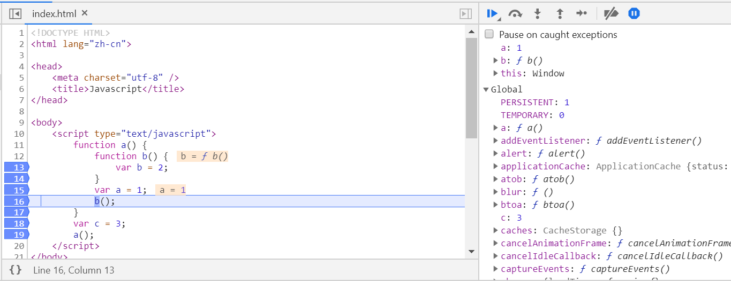The image size is (731, 281).
Task: Enable Pause on caught exceptions
Action: click(x=489, y=34)
